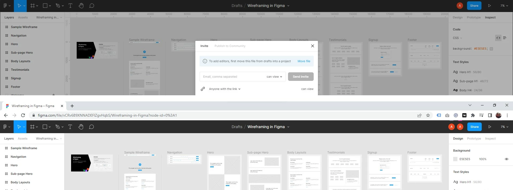Viewport: 513px width, 190px height.
Task: Click Share button in the Invite-dialog window
Action: (474, 6)
